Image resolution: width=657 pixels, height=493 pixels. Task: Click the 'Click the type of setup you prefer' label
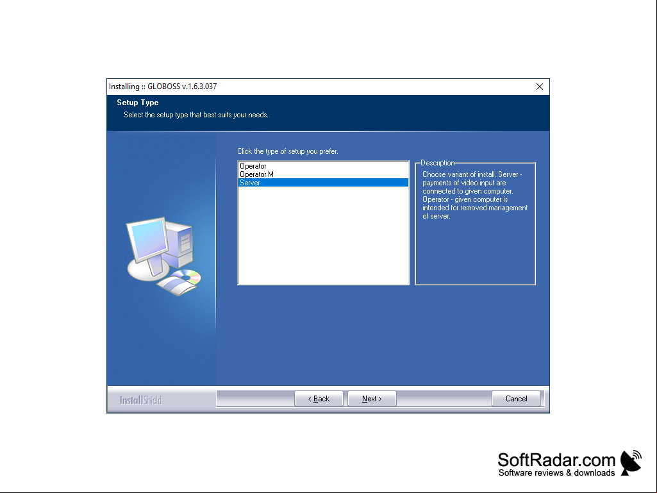[x=287, y=151]
